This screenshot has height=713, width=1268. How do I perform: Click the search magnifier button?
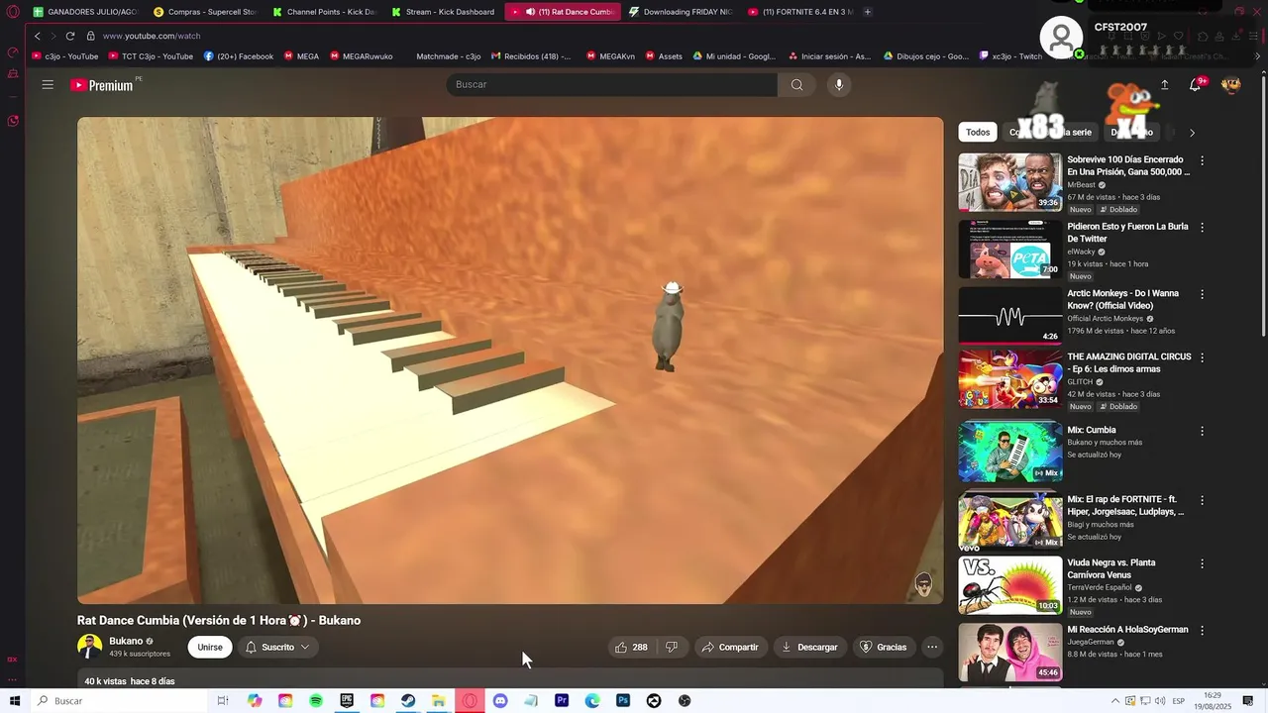coord(796,84)
